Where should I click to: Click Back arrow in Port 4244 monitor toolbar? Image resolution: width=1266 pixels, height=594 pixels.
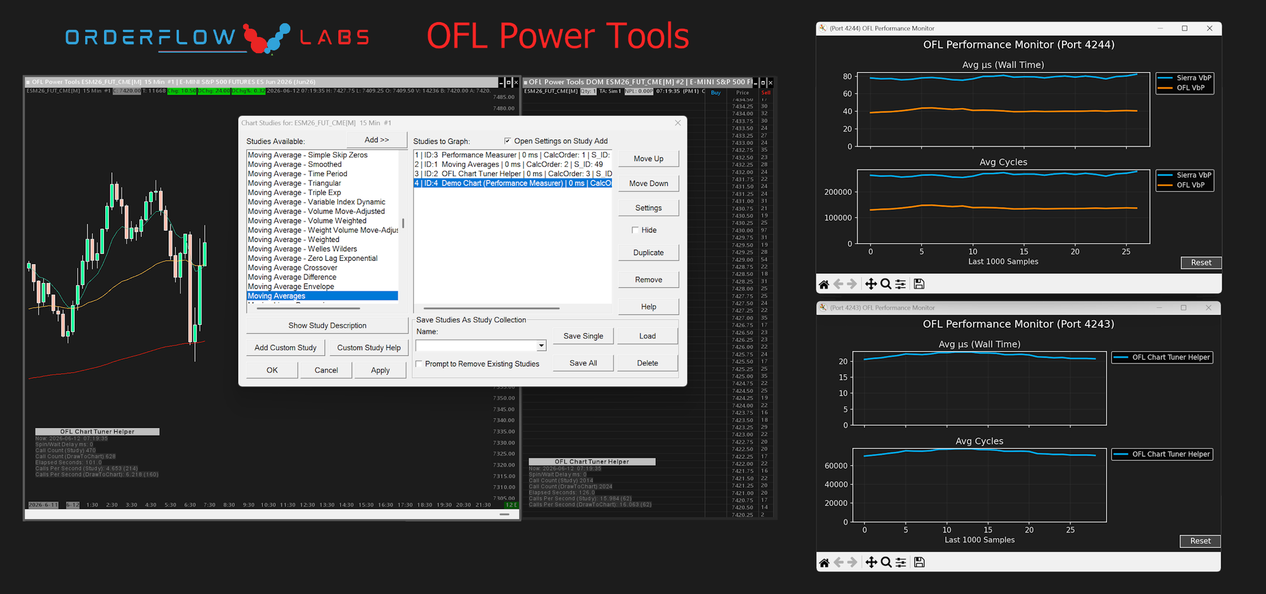[838, 284]
